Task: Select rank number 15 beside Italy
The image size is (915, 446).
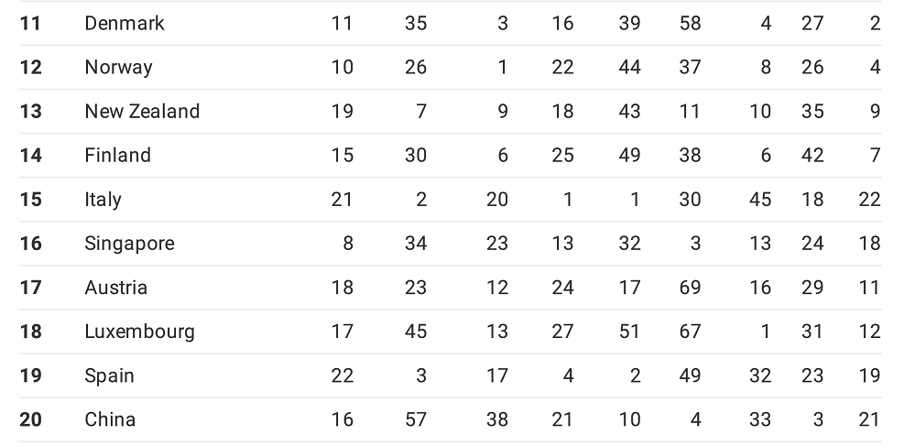Action: (30, 200)
